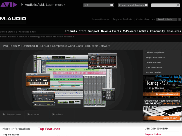Click the Videos play arrow icon
The image size is (182, 136).
(53, 115)
